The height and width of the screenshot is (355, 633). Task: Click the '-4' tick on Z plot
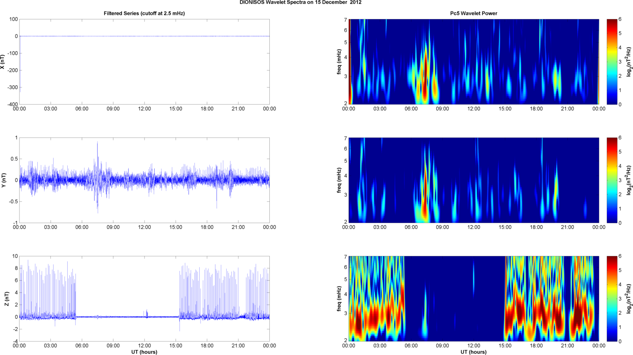(15, 341)
